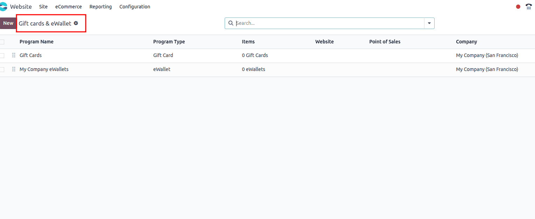Click the red recording indicator dot
This screenshot has height=219, width=535.
click(x=518, y=7)
